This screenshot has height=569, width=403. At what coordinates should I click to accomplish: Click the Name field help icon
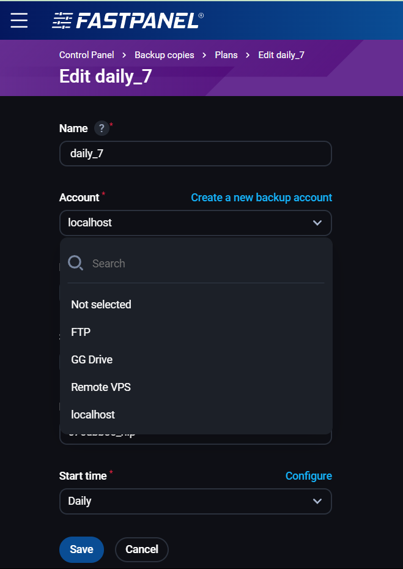[x=102, y=128]
